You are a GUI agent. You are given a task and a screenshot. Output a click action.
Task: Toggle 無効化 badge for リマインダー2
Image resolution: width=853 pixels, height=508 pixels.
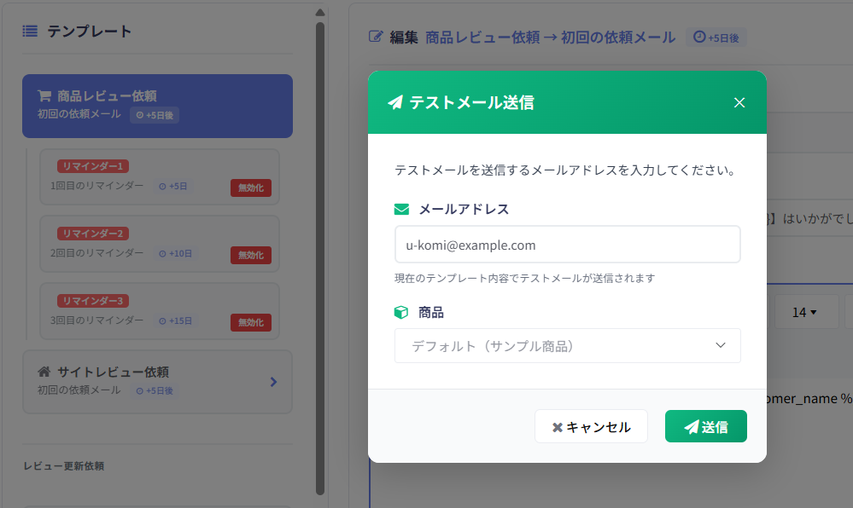[251, 256]
